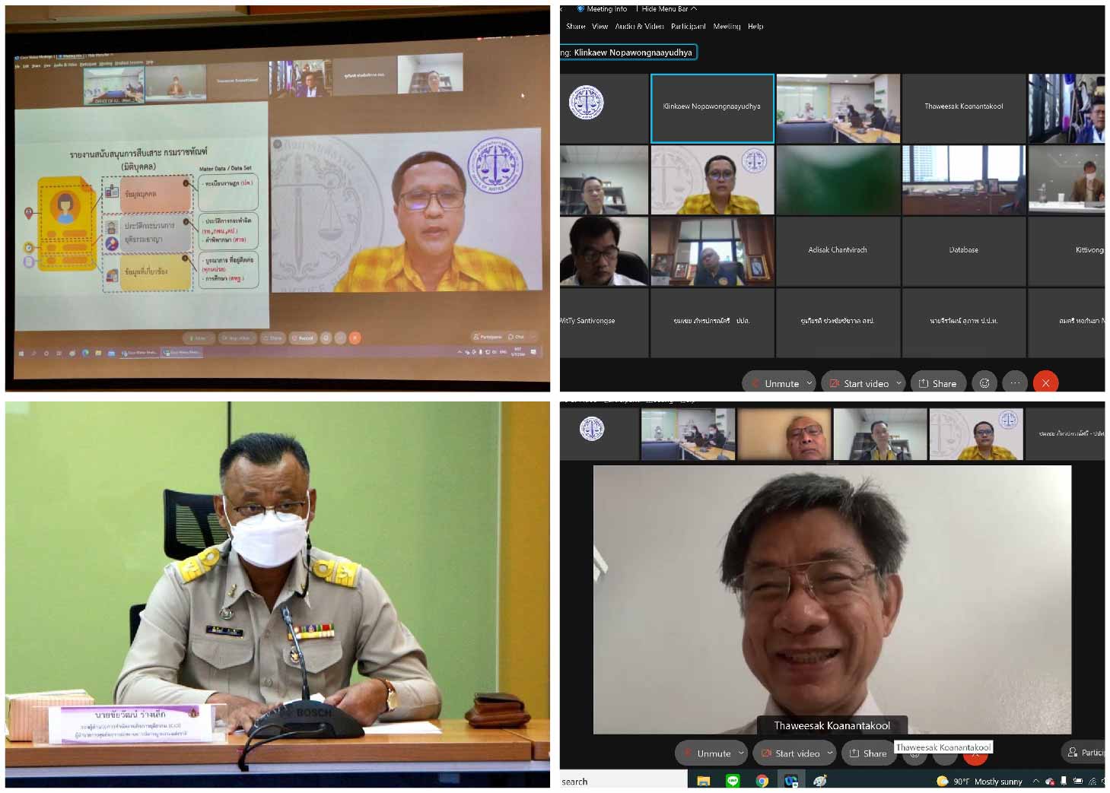Expand audio options arrow beside upper Unmute
This screenshot has height=793, width=1110.
click(x=809, y=383)
